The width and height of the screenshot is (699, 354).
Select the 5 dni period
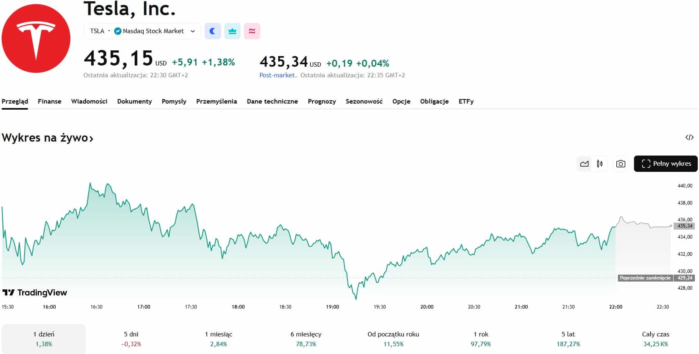pos(131,339)
